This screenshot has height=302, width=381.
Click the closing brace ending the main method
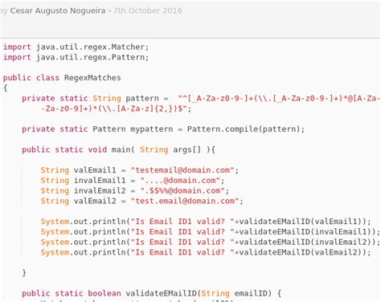tap(24, 273)
